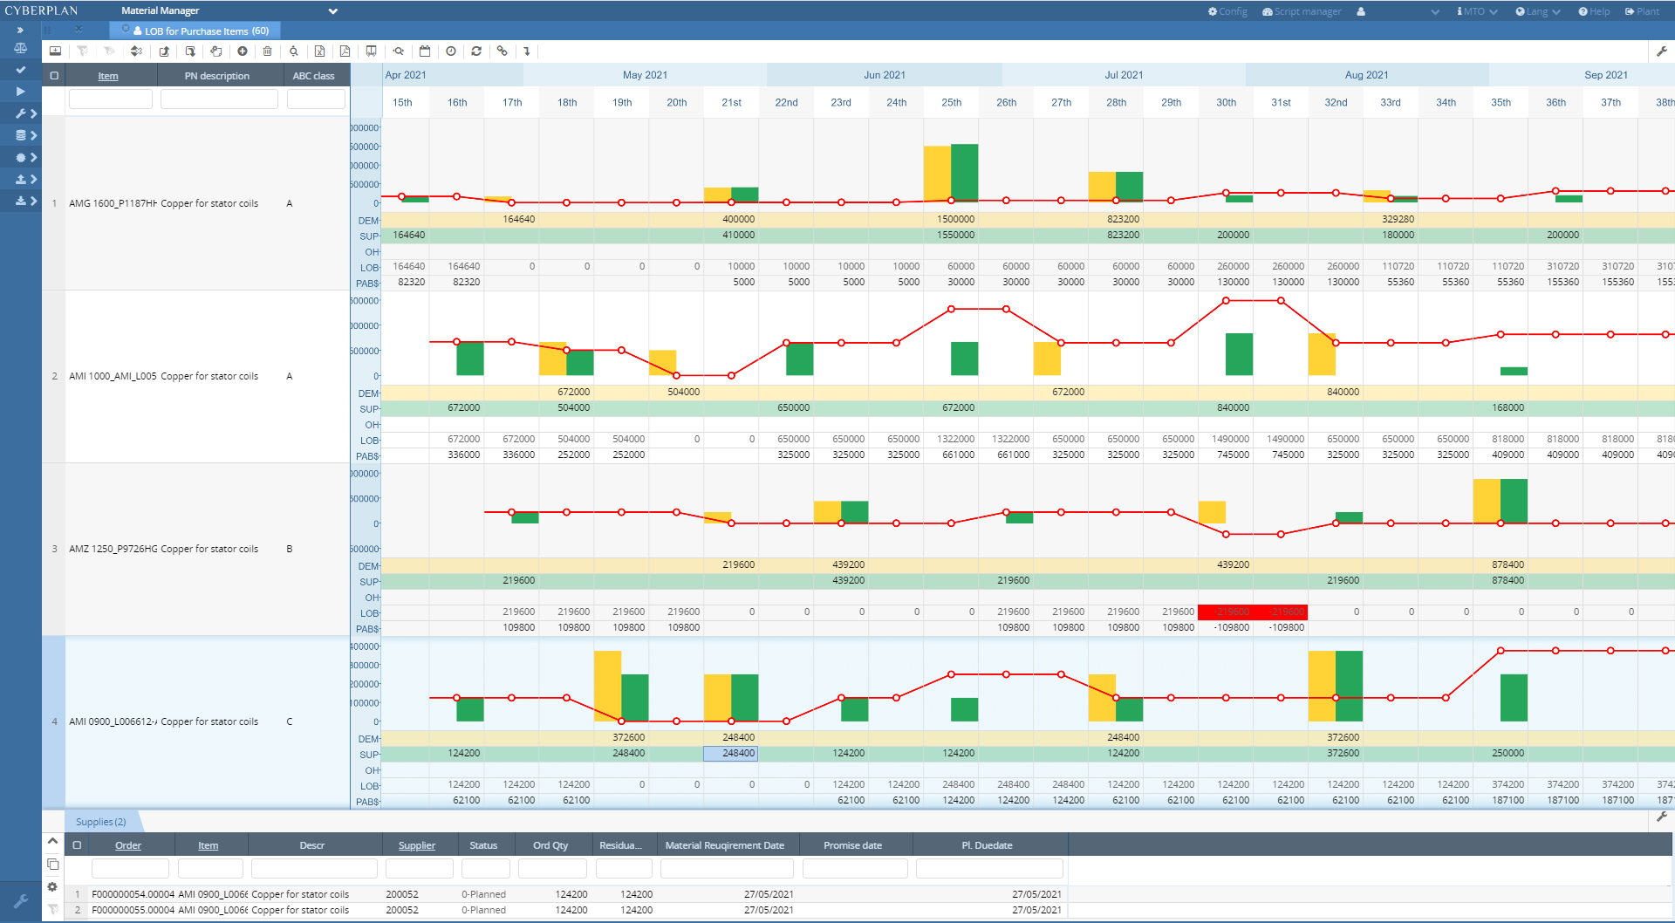Refresh the data with refresh icon
The height and width of the screenshot is (923, 1675).
[476, 51]
